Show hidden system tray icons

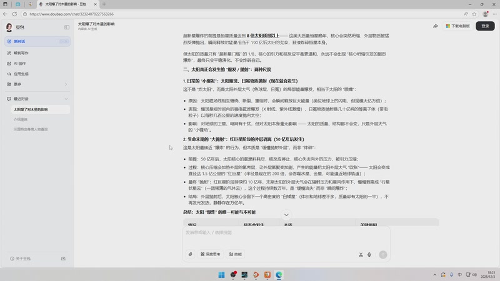click(x=434, y=275)
